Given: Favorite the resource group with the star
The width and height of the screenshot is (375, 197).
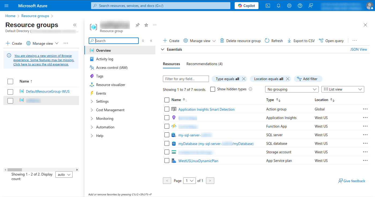Looking at the screenshot, I should tap(146, 25).
